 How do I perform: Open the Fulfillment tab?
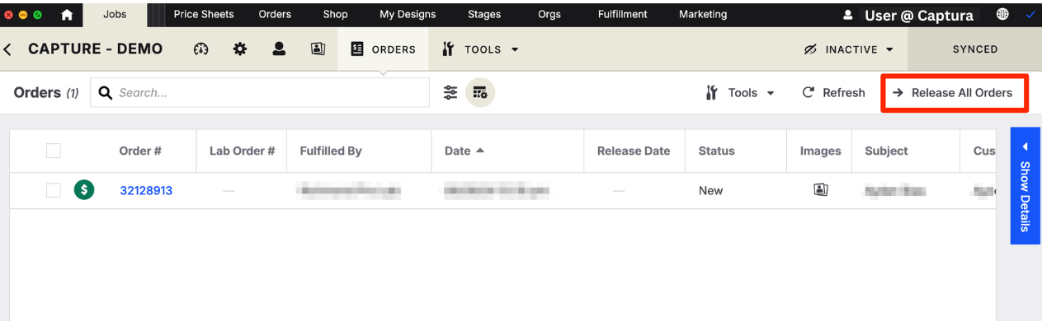623,14
